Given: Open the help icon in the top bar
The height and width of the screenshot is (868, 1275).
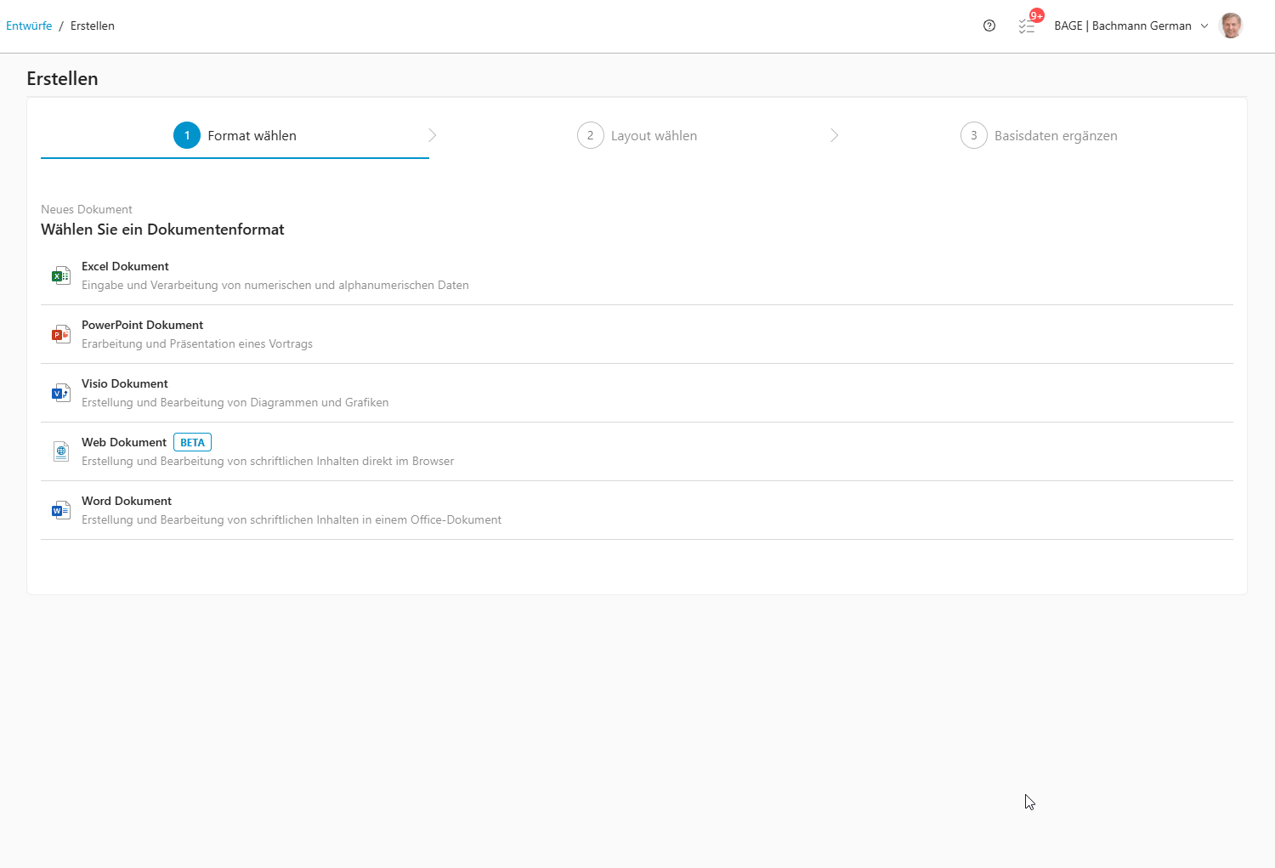Looking at the screenshot, I should click(x=989, y=26).
